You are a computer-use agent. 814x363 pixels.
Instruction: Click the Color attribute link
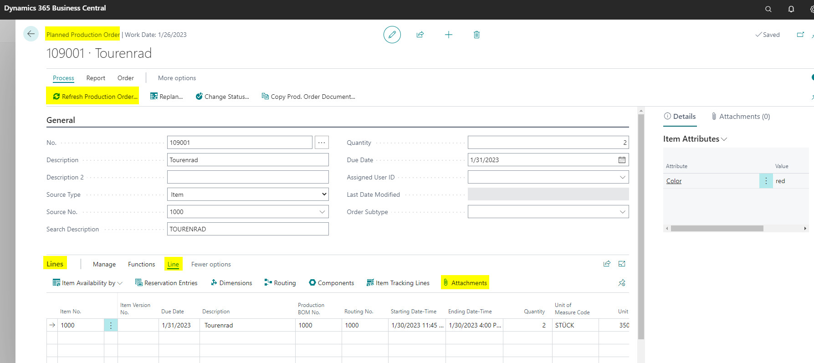tap(674, 181)
